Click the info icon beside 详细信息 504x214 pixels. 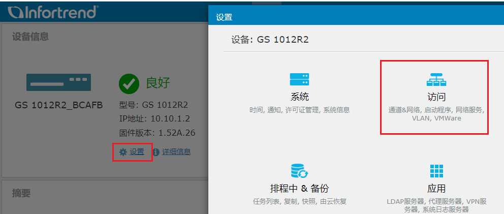tap(156, 152)
